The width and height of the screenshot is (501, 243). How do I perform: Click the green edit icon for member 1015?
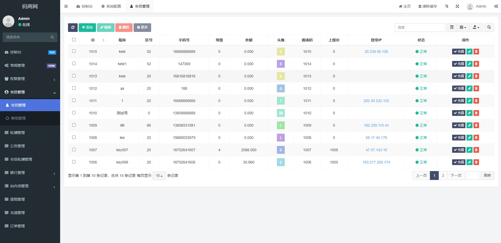[x=469, y=52]
